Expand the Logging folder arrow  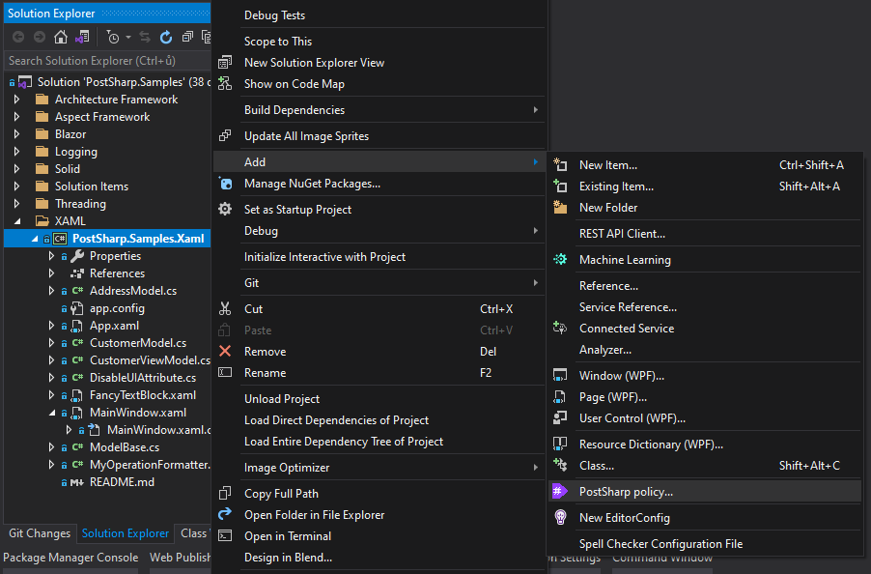16,151
